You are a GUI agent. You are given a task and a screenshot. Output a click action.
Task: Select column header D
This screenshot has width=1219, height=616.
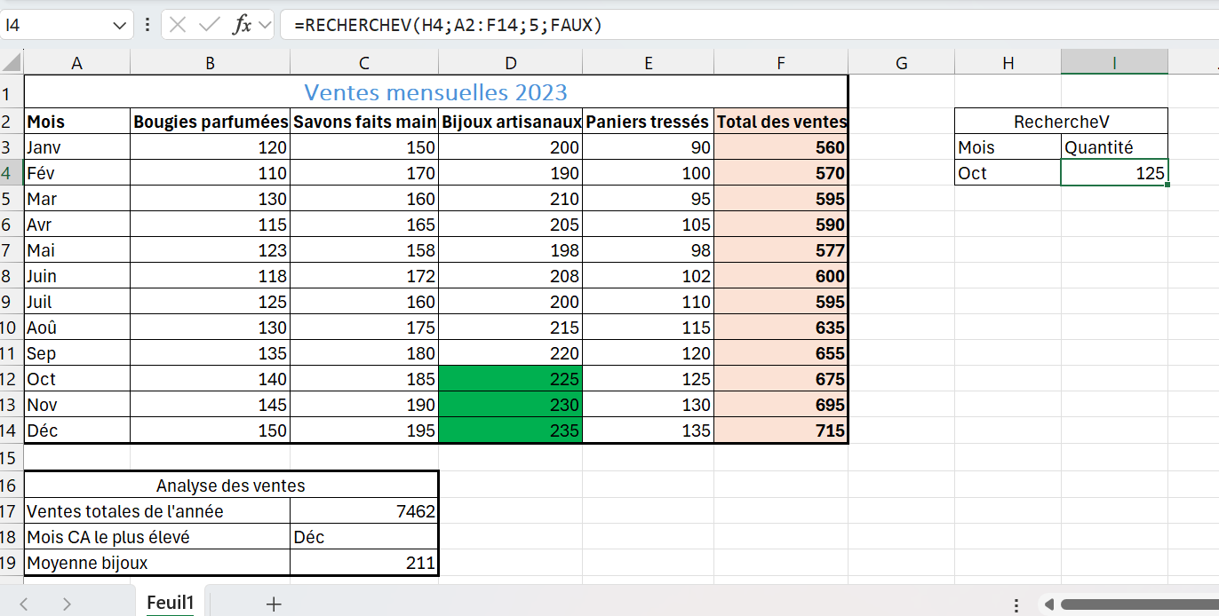[510, 62]
